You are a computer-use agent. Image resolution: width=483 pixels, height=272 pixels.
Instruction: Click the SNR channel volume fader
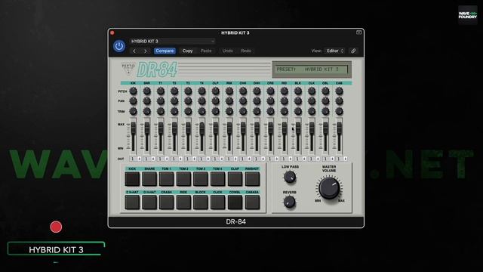[147, 128]
